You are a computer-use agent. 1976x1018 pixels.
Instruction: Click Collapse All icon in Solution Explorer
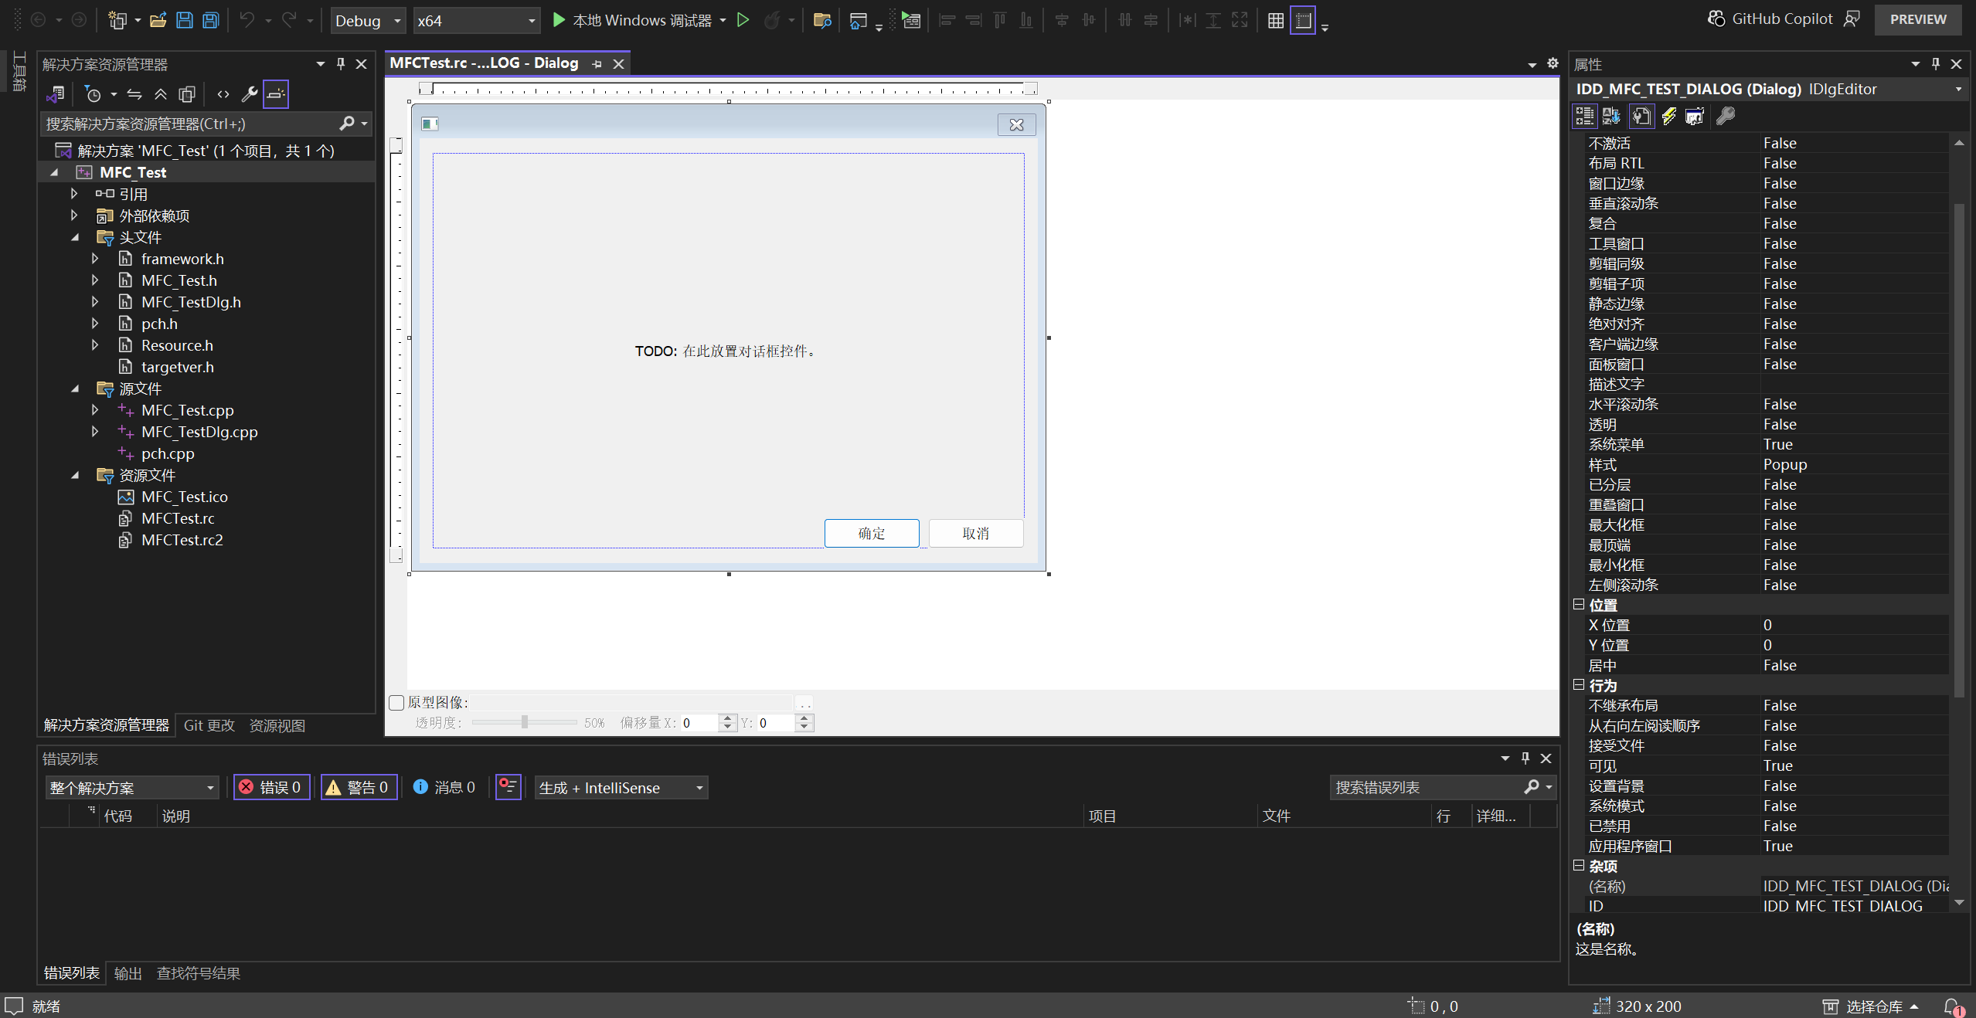[x=160, y=94]
